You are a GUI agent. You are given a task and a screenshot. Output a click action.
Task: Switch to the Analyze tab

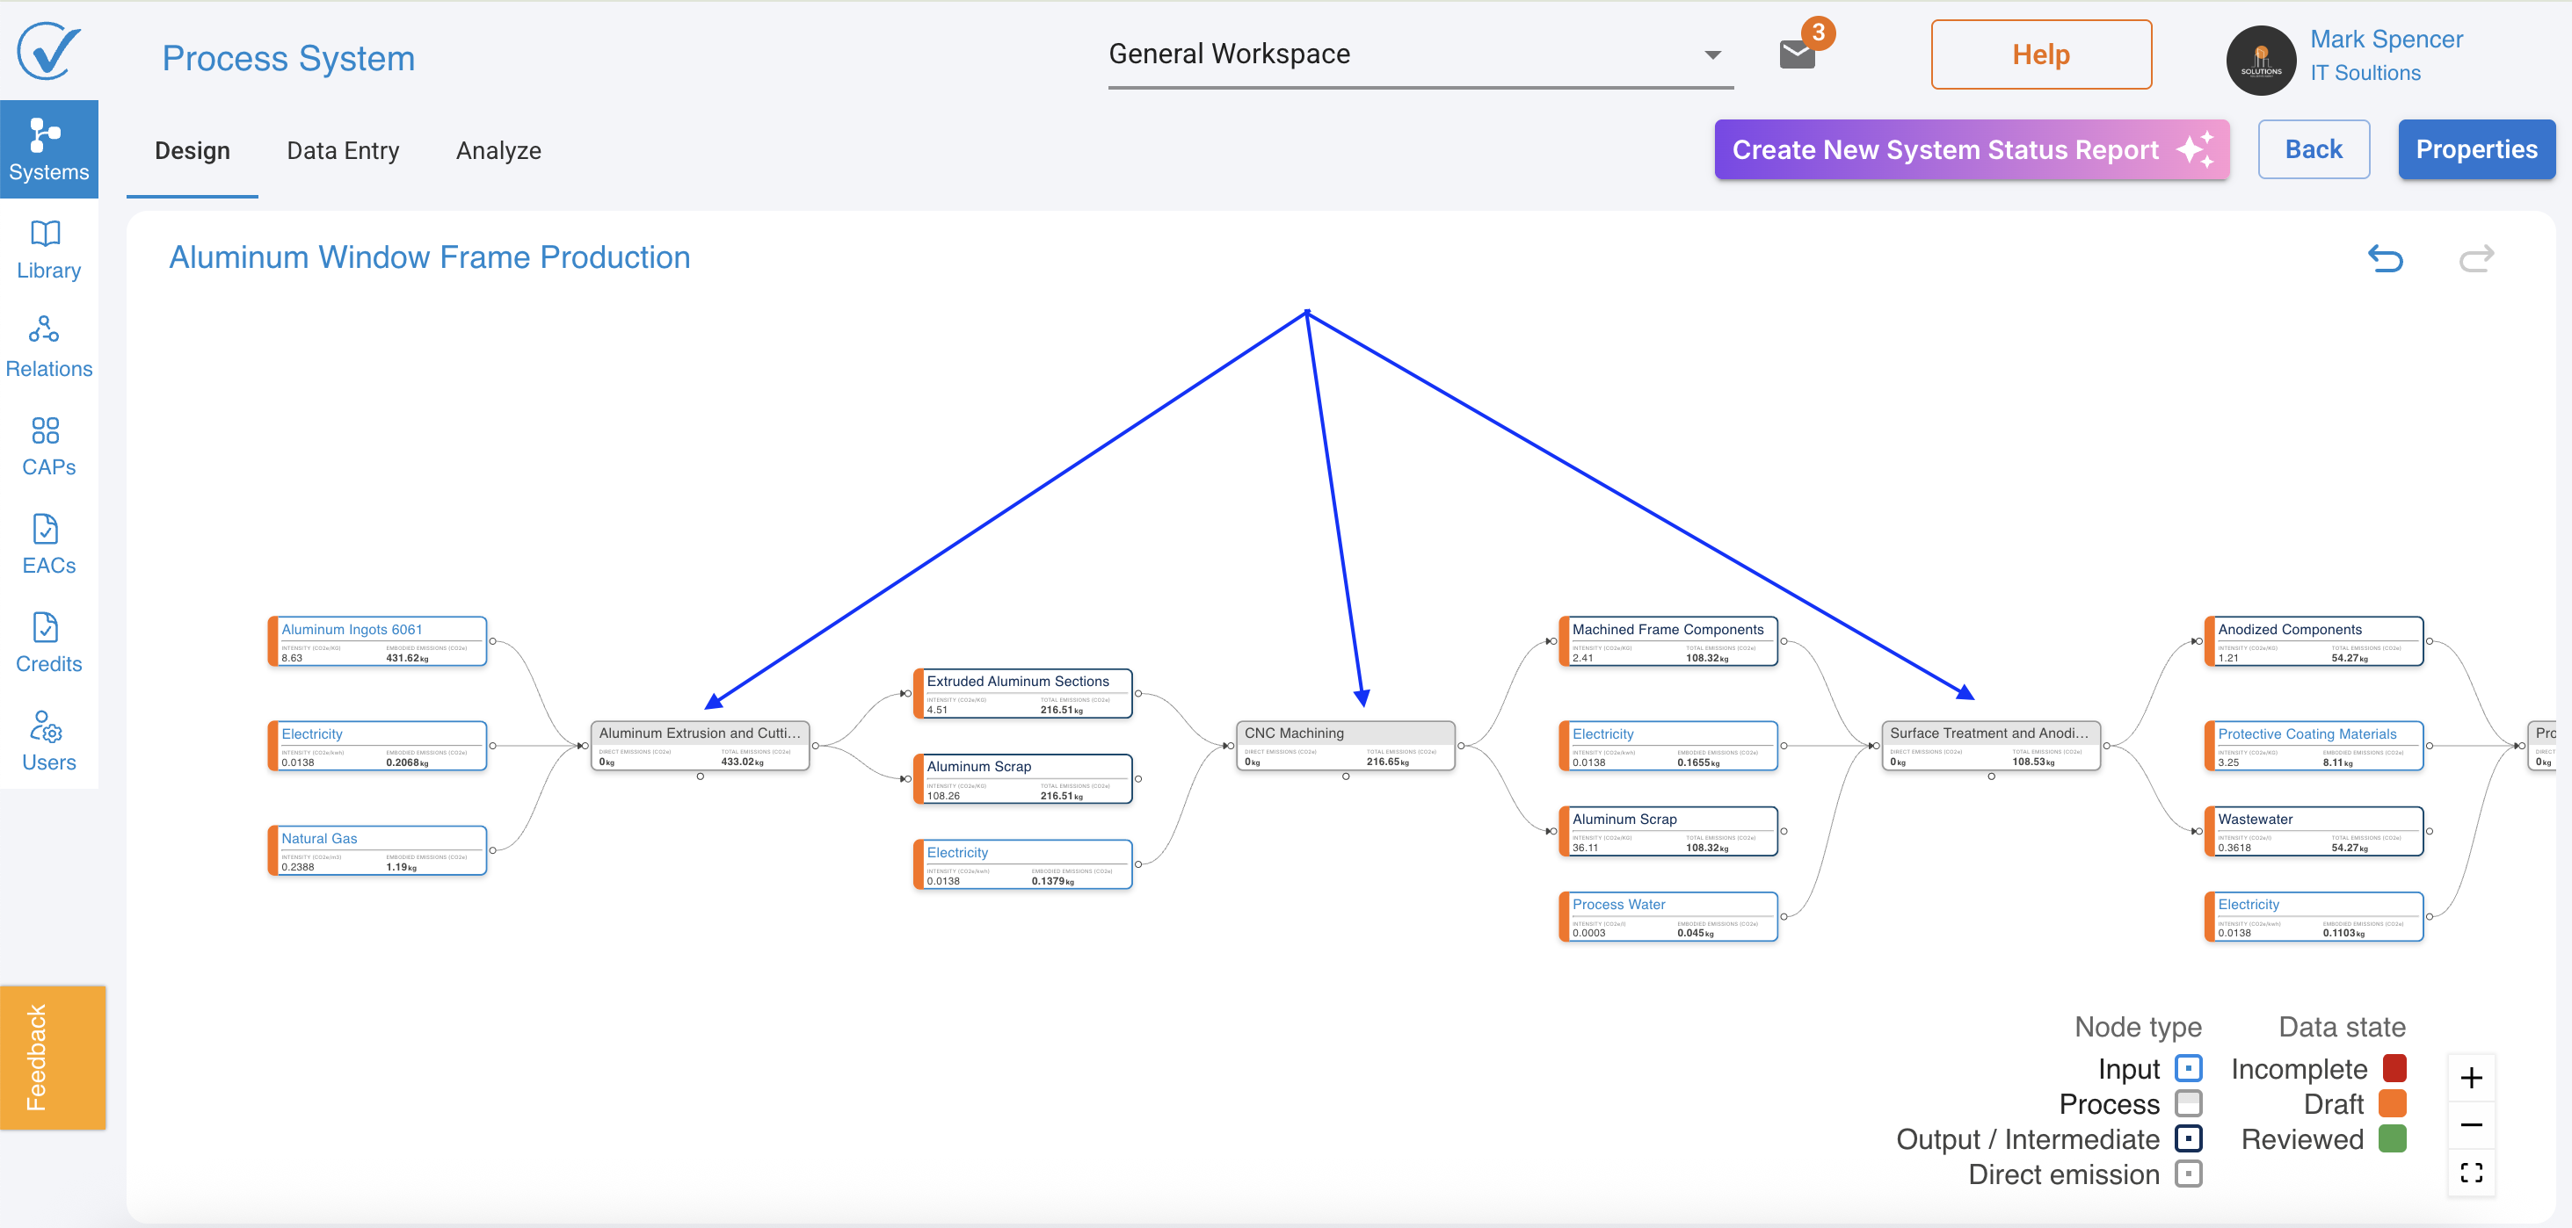(x=498, y=150)
